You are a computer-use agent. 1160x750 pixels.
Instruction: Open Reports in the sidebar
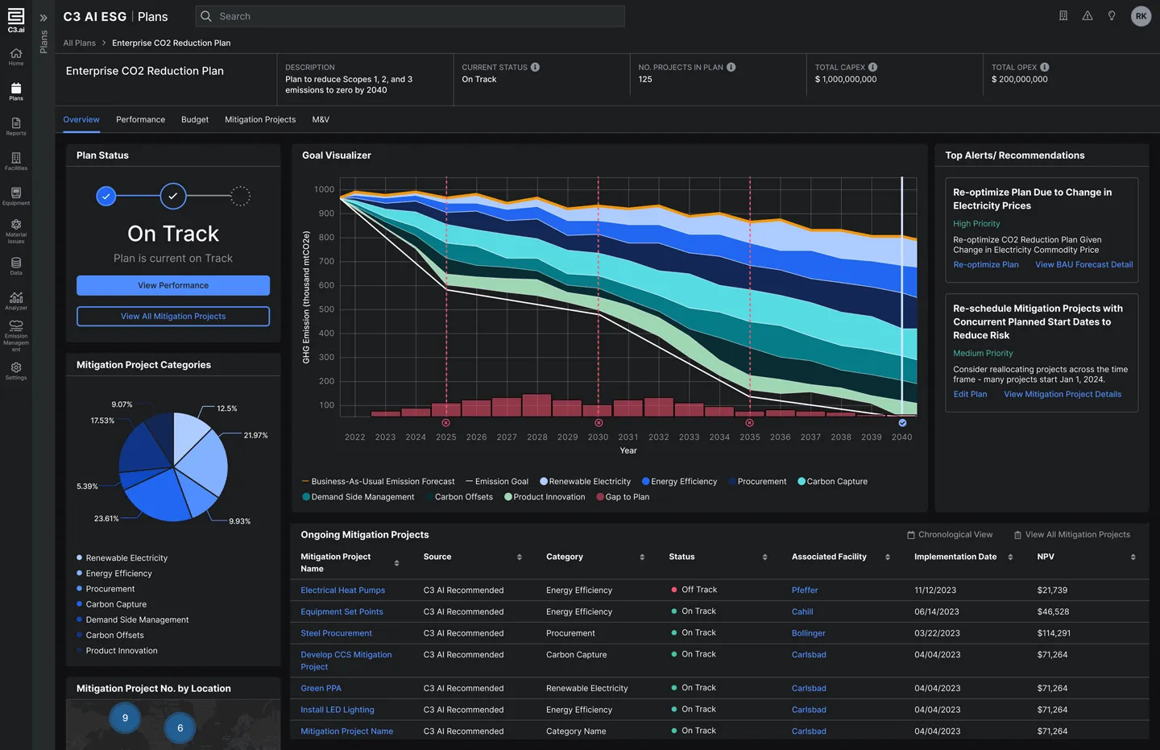click(16, 126)
